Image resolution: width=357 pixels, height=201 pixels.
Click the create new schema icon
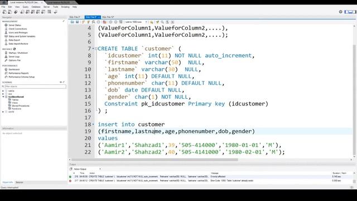(22, 12)
